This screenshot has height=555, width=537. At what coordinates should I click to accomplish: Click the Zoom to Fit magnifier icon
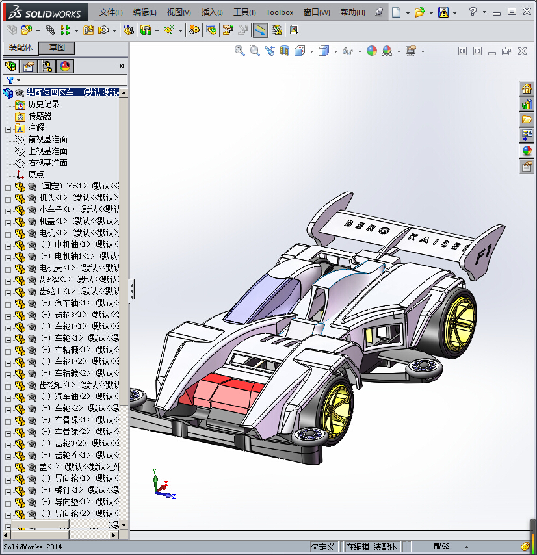(x=240, y=51)
